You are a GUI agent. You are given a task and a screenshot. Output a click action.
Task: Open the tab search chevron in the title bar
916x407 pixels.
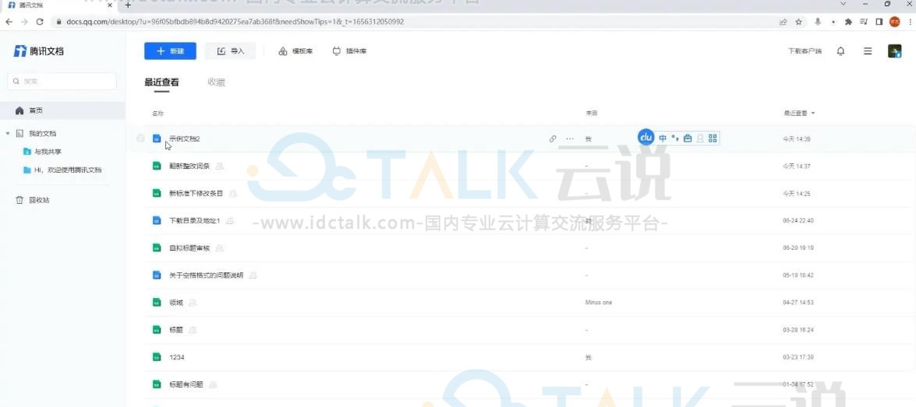[x=843, y=4]
